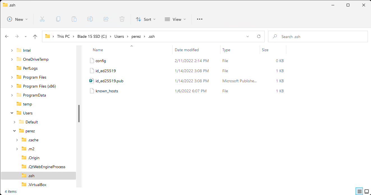Switch to large thumbnails view toggle
Image resolution: width=371 pixels, height=195 pixels.
[x=367, y=191]
